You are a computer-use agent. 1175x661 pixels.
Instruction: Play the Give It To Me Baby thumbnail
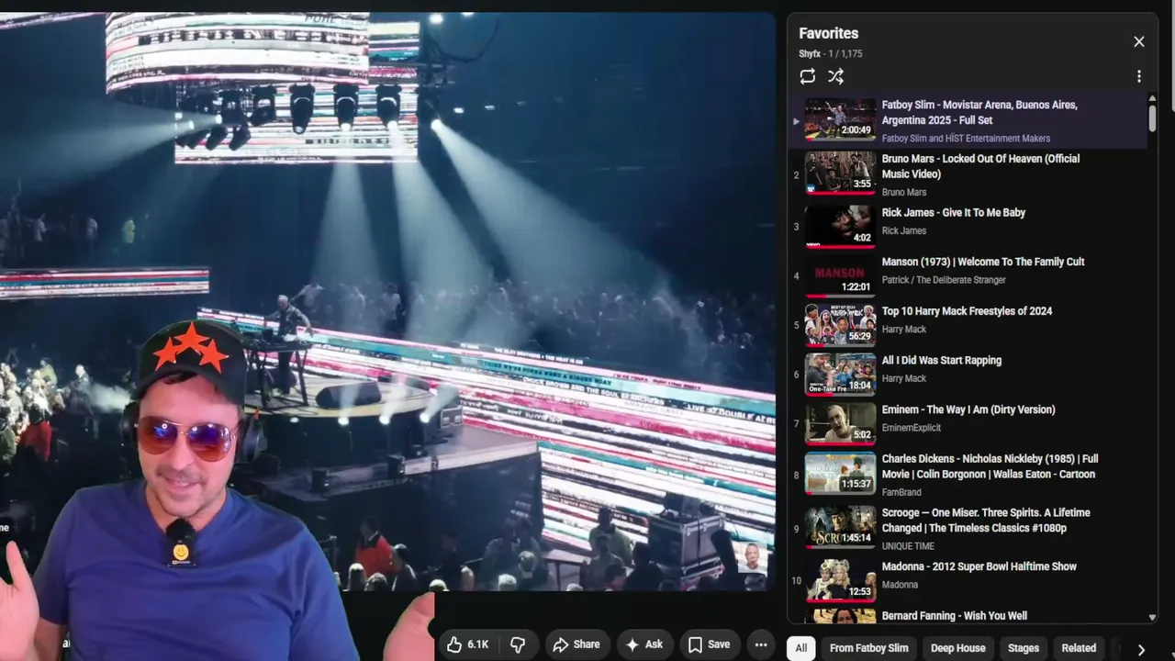tap(840, 227)
